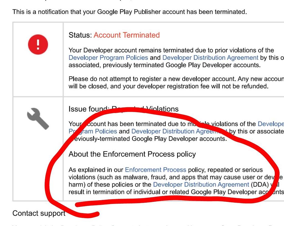Image resolution: width=284 pixels, height=226 pixels.
Task: Click the Google Play Publisher notification sentence
Action: pos(129,12)
